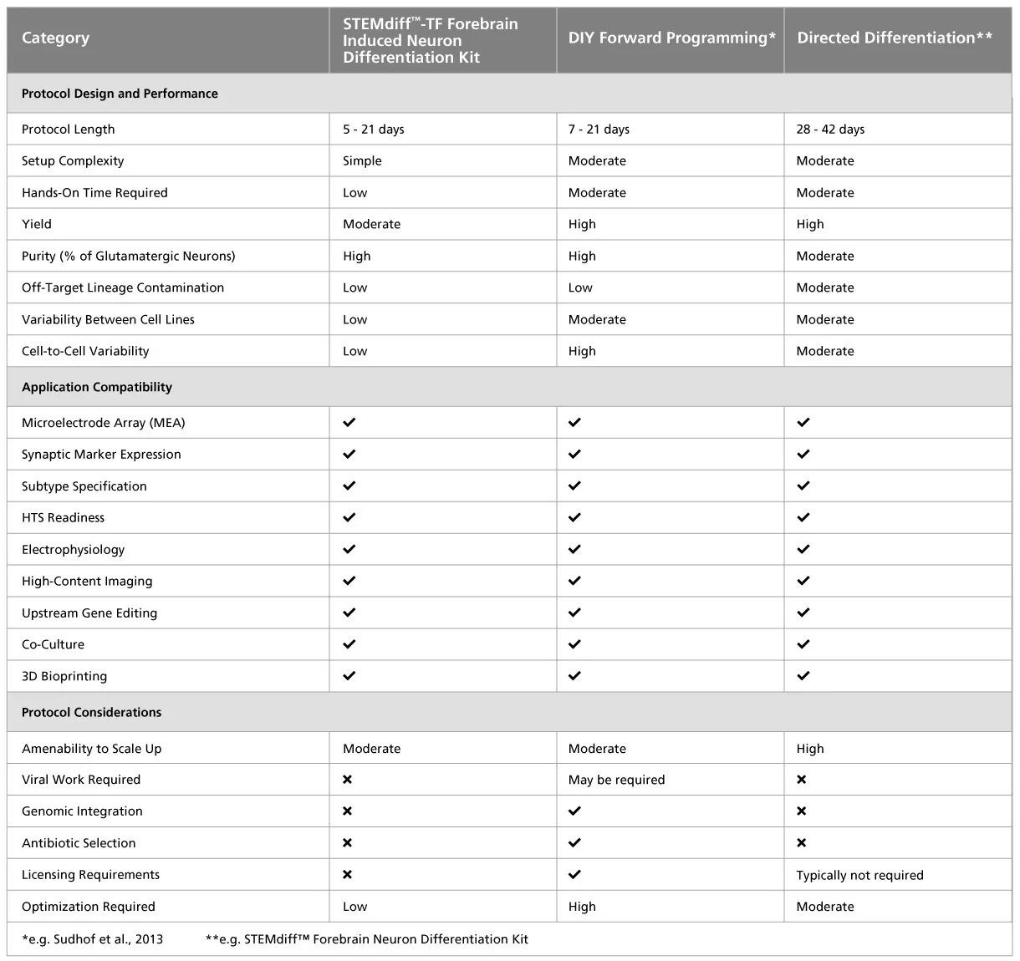Click the Genomic Integration checkmark under DIY Forward Programming

[574, 811]
